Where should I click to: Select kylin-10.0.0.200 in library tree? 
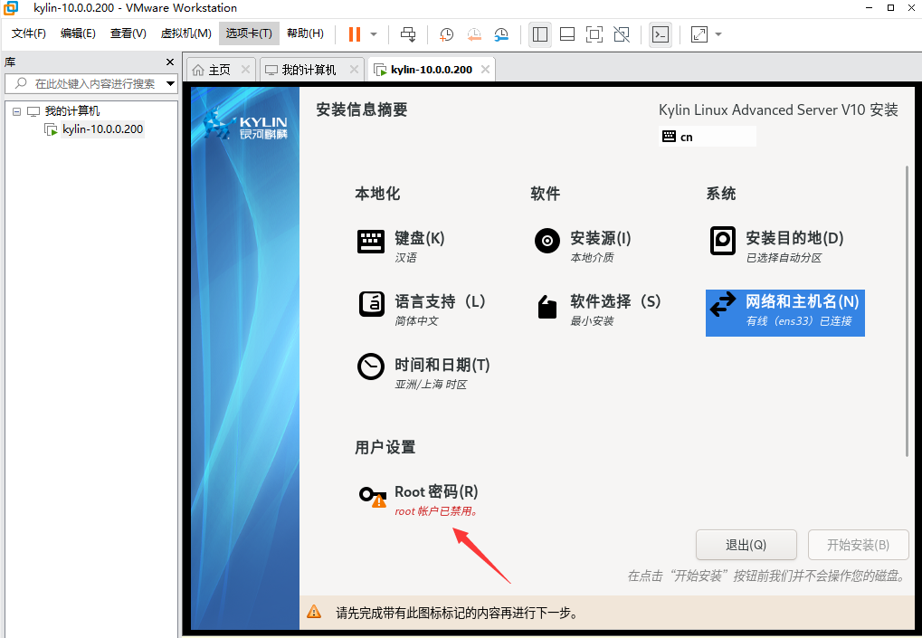pyautogui.click(x=102, y=129)
